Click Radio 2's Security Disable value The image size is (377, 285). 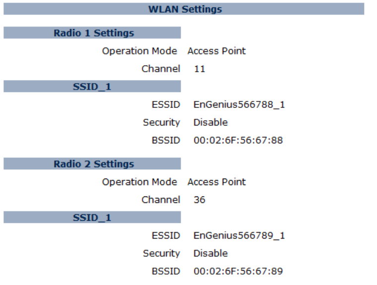point(210,253)
